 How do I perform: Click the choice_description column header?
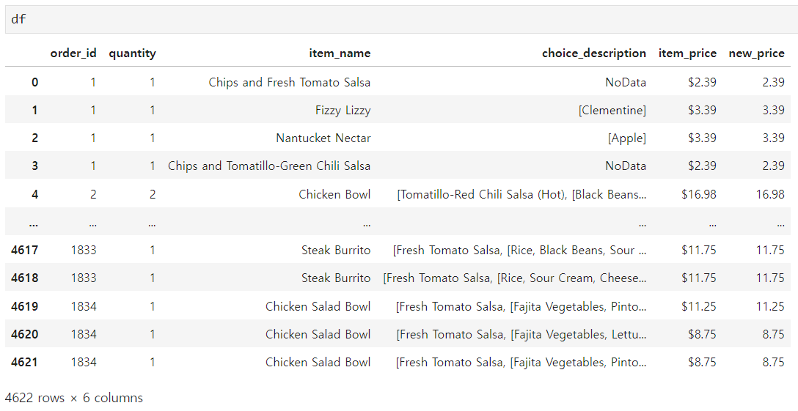(x=594, y=53)
